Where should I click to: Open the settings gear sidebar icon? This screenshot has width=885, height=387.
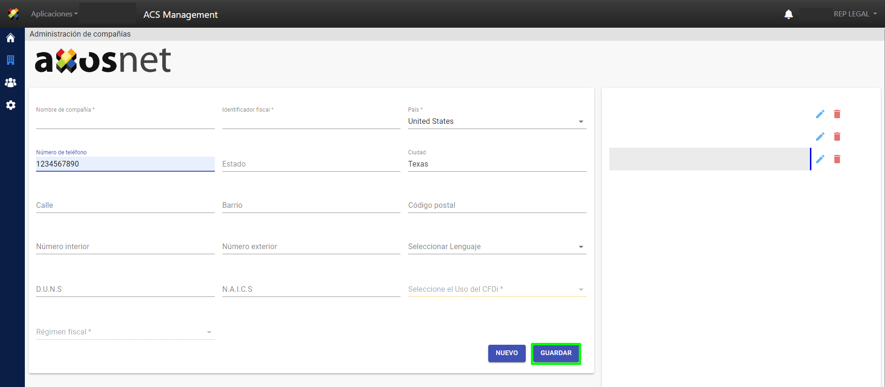[x=10, y=105]
